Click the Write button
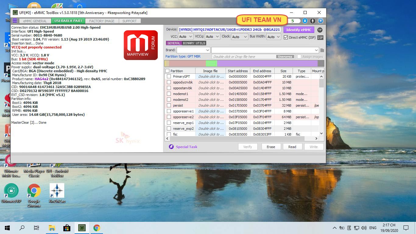The width and height of the screenshot is (416, 234). tap(313, 147)
